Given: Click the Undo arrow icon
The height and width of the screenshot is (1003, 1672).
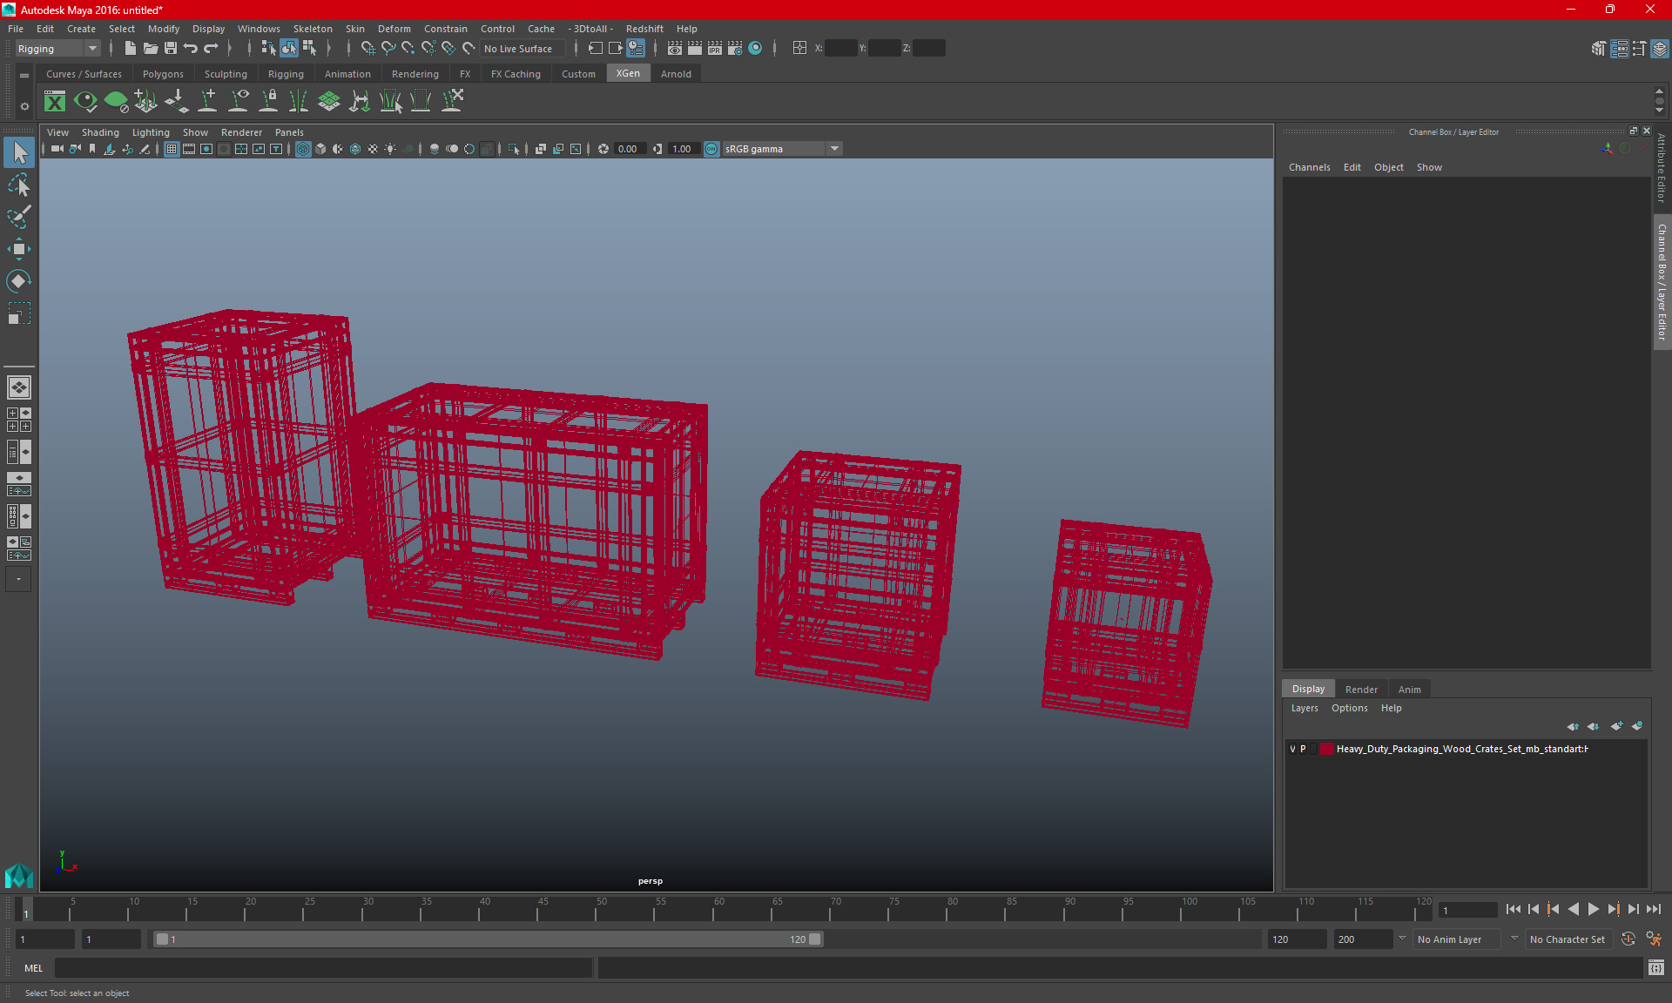Looking at the screenshot, I should pos(191,49).
